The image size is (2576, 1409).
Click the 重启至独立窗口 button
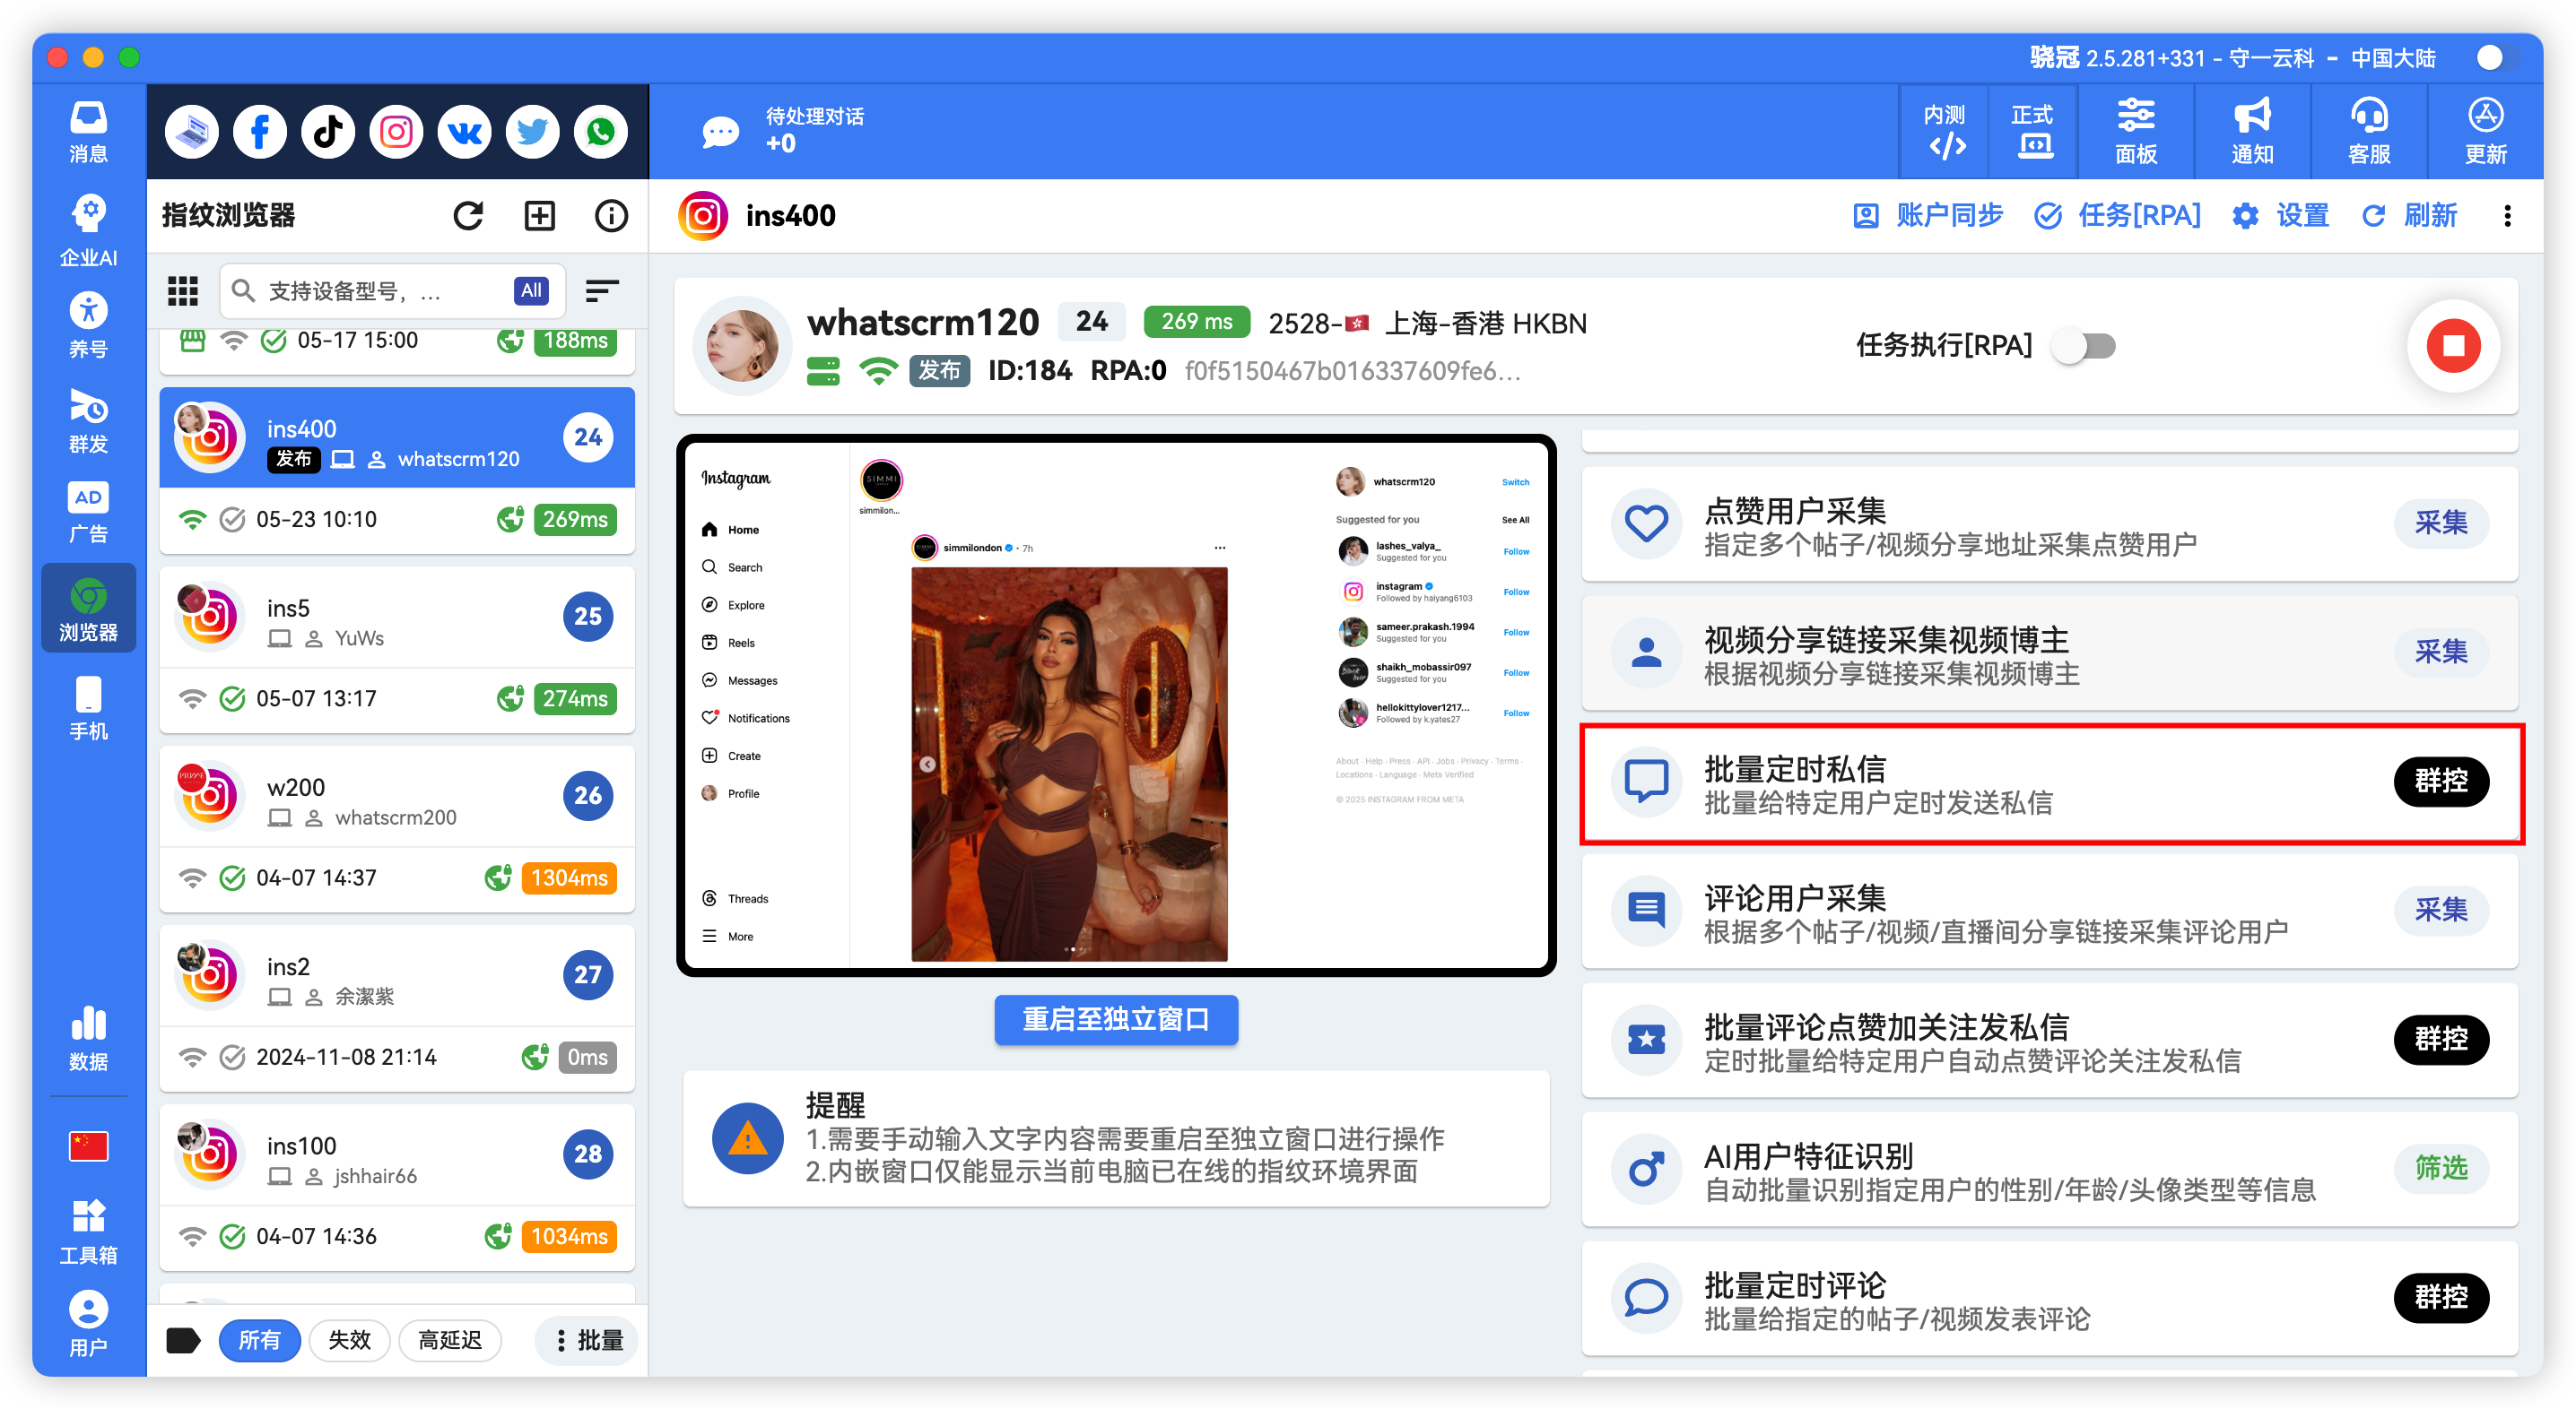pos(1115,1020)
